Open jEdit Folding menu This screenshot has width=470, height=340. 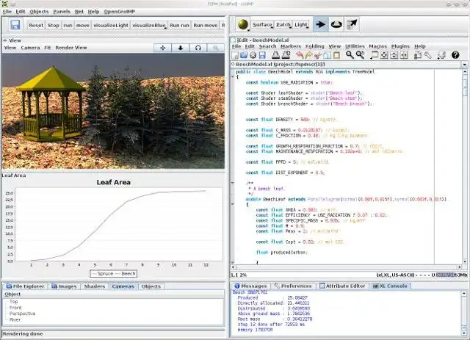(x=315, y=46)
